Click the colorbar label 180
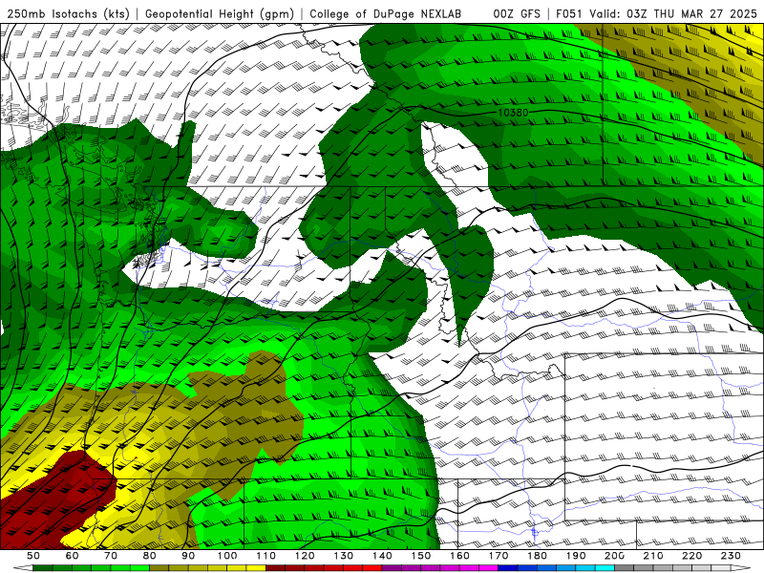Viewport: 764px width, 573px height. [x=537, y=556]
